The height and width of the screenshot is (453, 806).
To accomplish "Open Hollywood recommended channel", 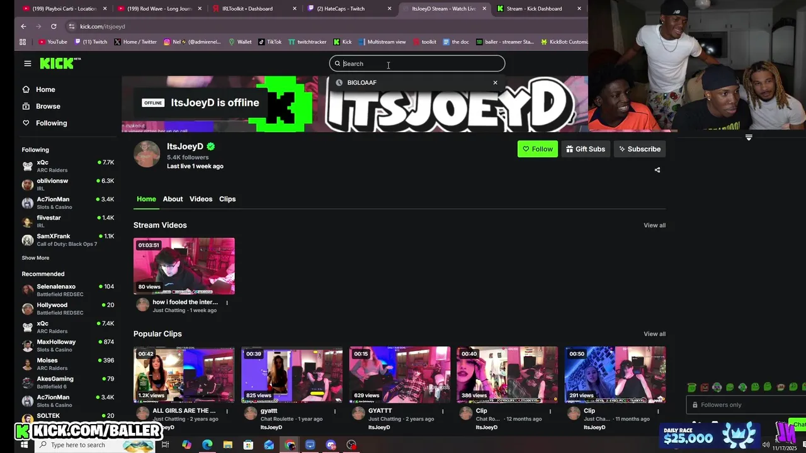I will 68,308.
